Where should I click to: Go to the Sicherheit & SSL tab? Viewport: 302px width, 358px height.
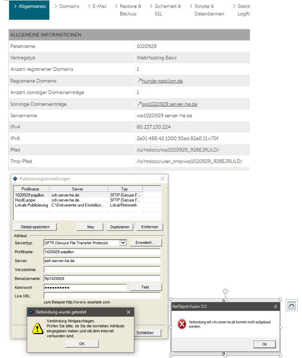(x=168, y=10)
